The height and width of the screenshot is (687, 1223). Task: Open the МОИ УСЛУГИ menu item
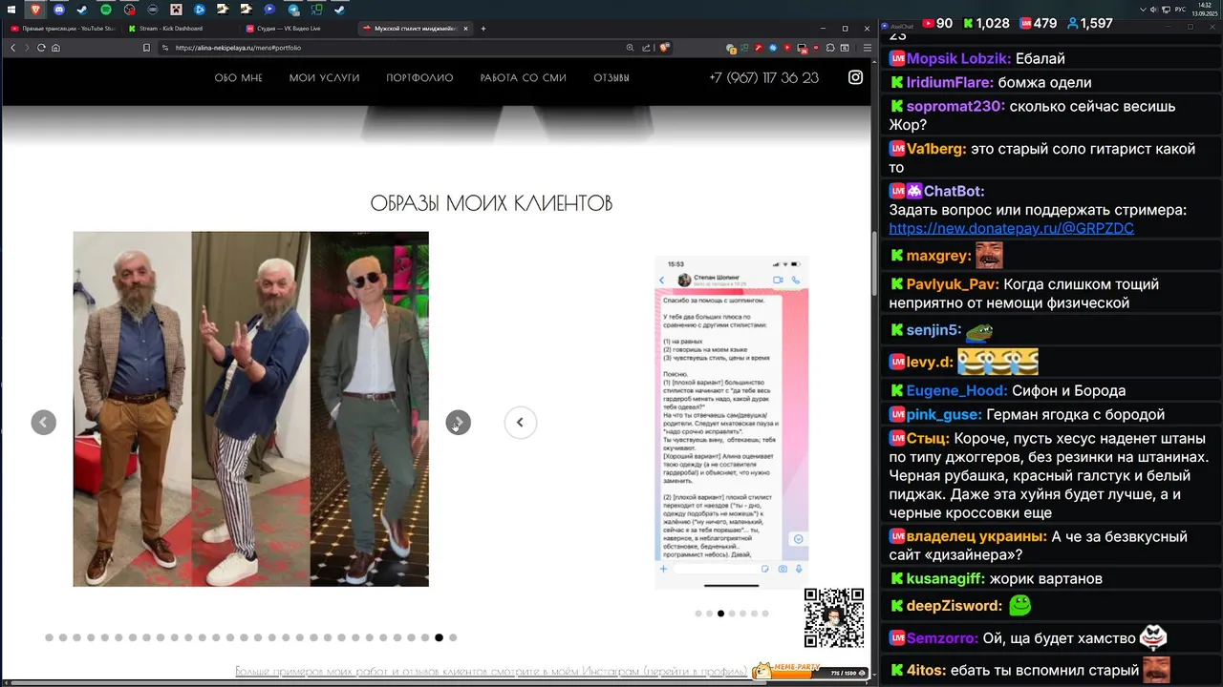[324, 78]
